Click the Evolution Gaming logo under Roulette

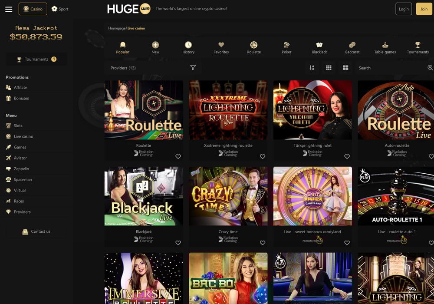[144, 153]
